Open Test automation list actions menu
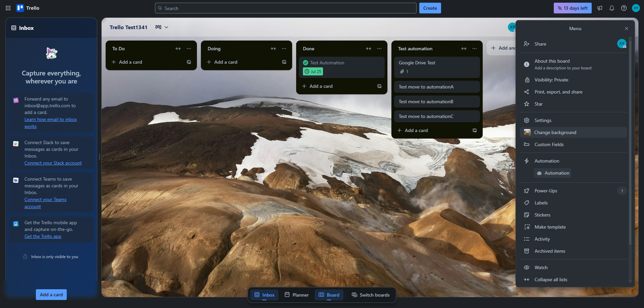 pyautogui.click(x=475, y=49)
